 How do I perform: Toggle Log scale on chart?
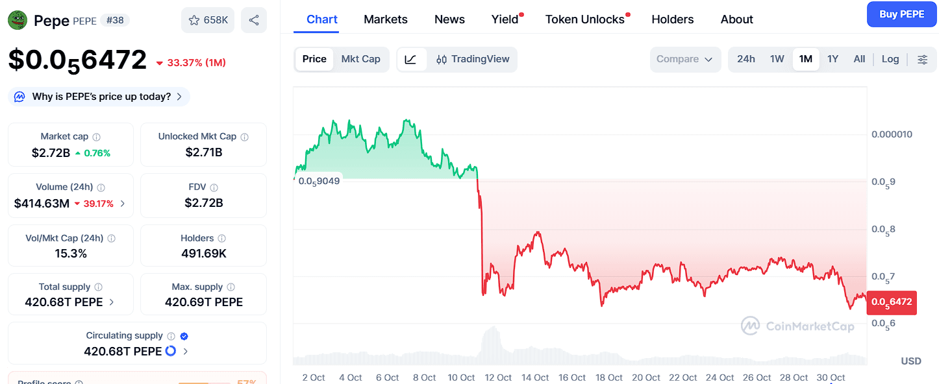(x=890, y=59)
